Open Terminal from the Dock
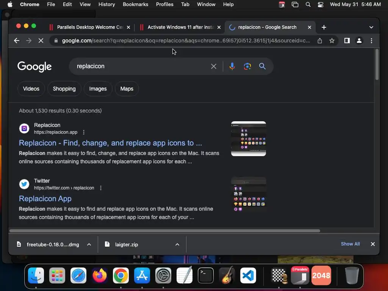 coord(206,275)
